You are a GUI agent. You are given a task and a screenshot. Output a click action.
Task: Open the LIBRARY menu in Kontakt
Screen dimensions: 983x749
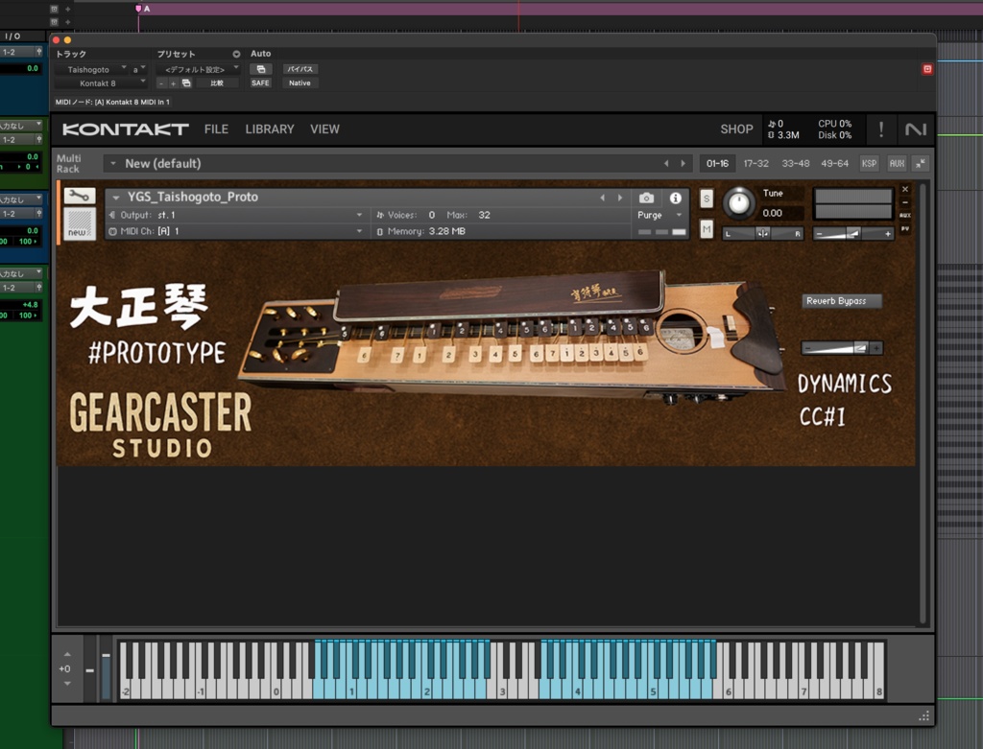tap(270, 129)
